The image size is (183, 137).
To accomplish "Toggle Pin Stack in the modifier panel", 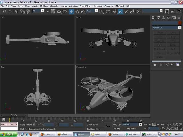I will tap(155, 65).
